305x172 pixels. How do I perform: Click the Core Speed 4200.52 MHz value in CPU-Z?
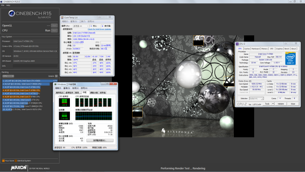[x=257, y=84]
